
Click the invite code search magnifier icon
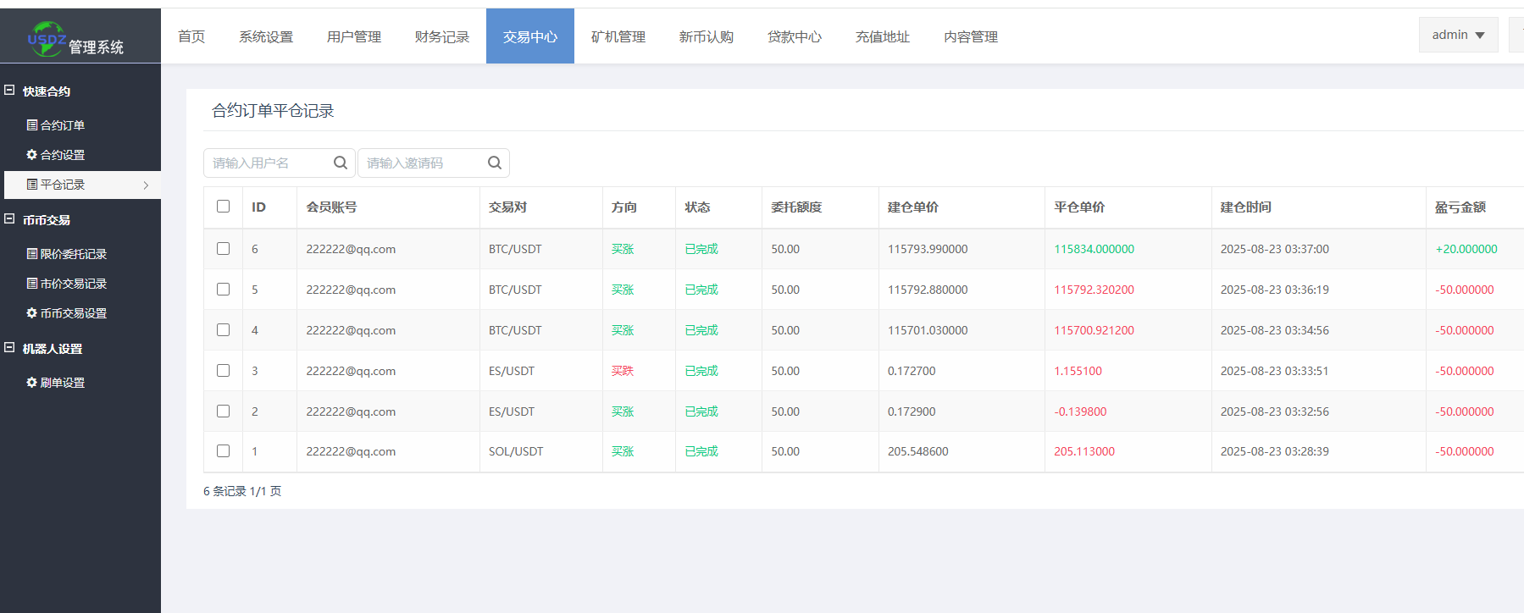point(495,163)
